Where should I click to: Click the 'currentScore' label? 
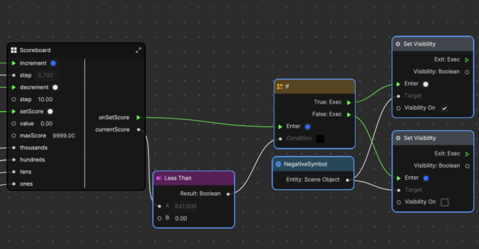coord(113,129)
